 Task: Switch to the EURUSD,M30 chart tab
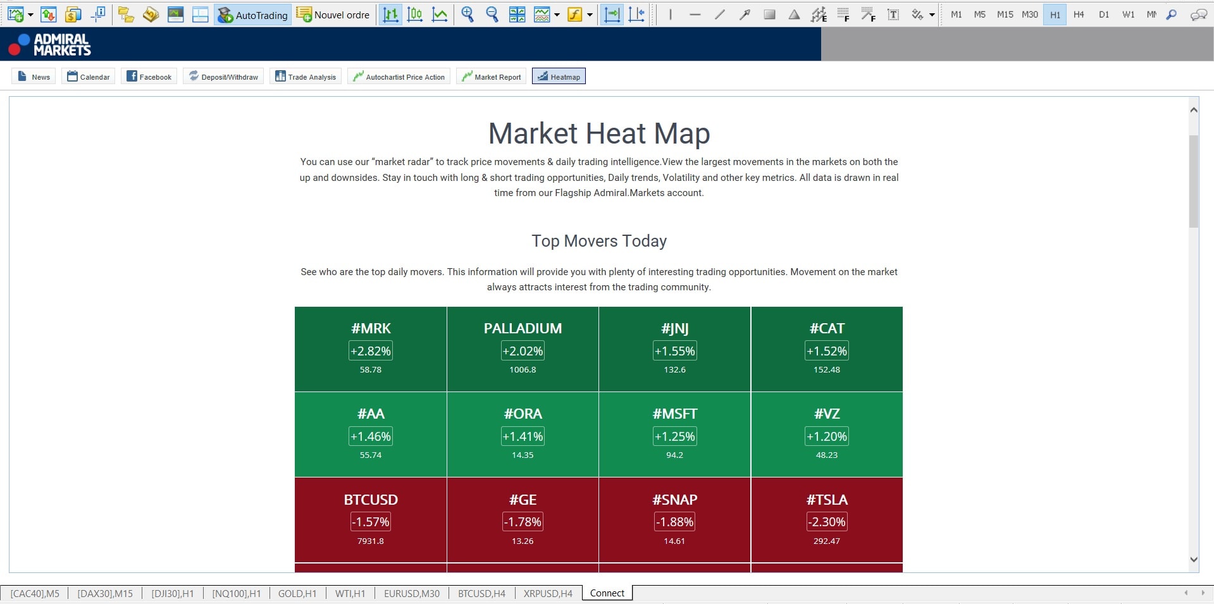411,593
